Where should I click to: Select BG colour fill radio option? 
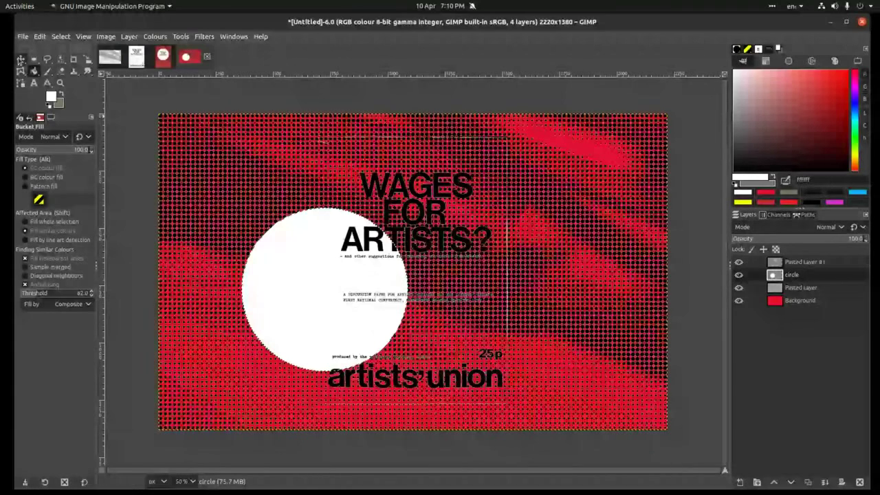coord(43,177)
